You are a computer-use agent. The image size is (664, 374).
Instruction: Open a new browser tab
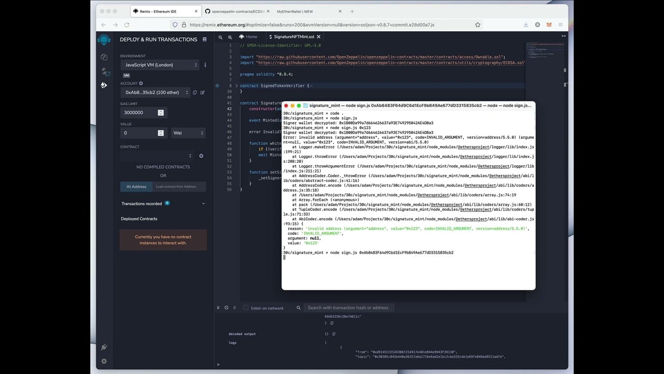[352, 11]
